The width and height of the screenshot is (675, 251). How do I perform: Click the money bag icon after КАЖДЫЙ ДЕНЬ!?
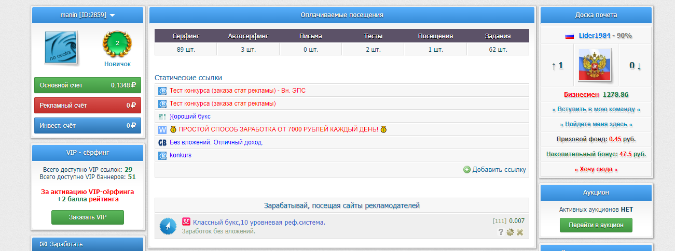[383, 129]
